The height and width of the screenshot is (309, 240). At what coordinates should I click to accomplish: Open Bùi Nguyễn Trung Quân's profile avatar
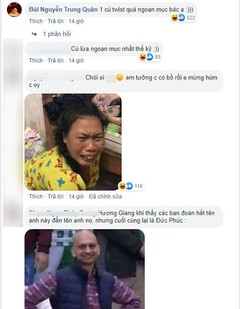[14, 10]
